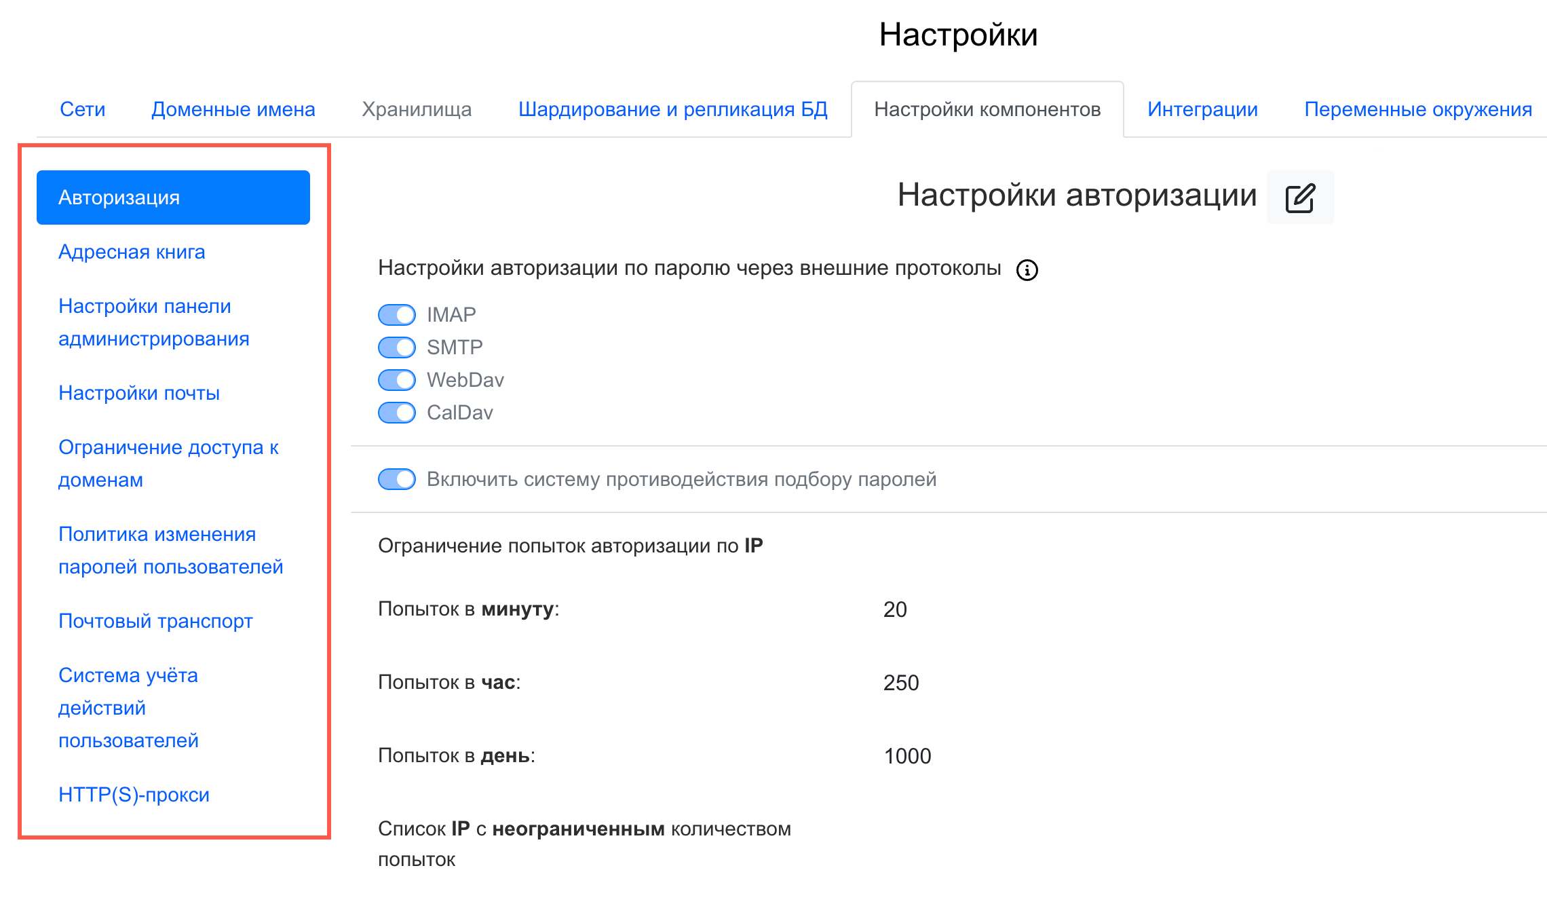
Task: Open the Хранилища tab
Action: point(416,109)
